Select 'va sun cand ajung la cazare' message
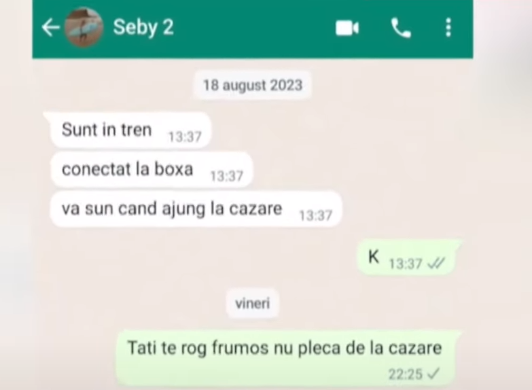532x390 pixels. (196, 209)
